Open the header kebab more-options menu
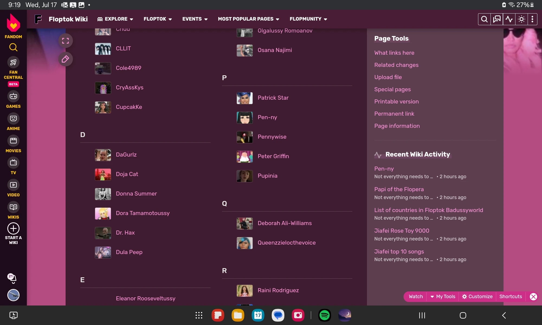Image resolution: width=542 pixels, height=325 pixels. coord(532,19)
